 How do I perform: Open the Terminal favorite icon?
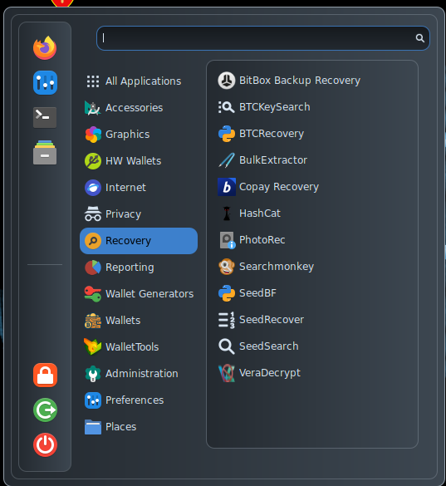point(45,117)
